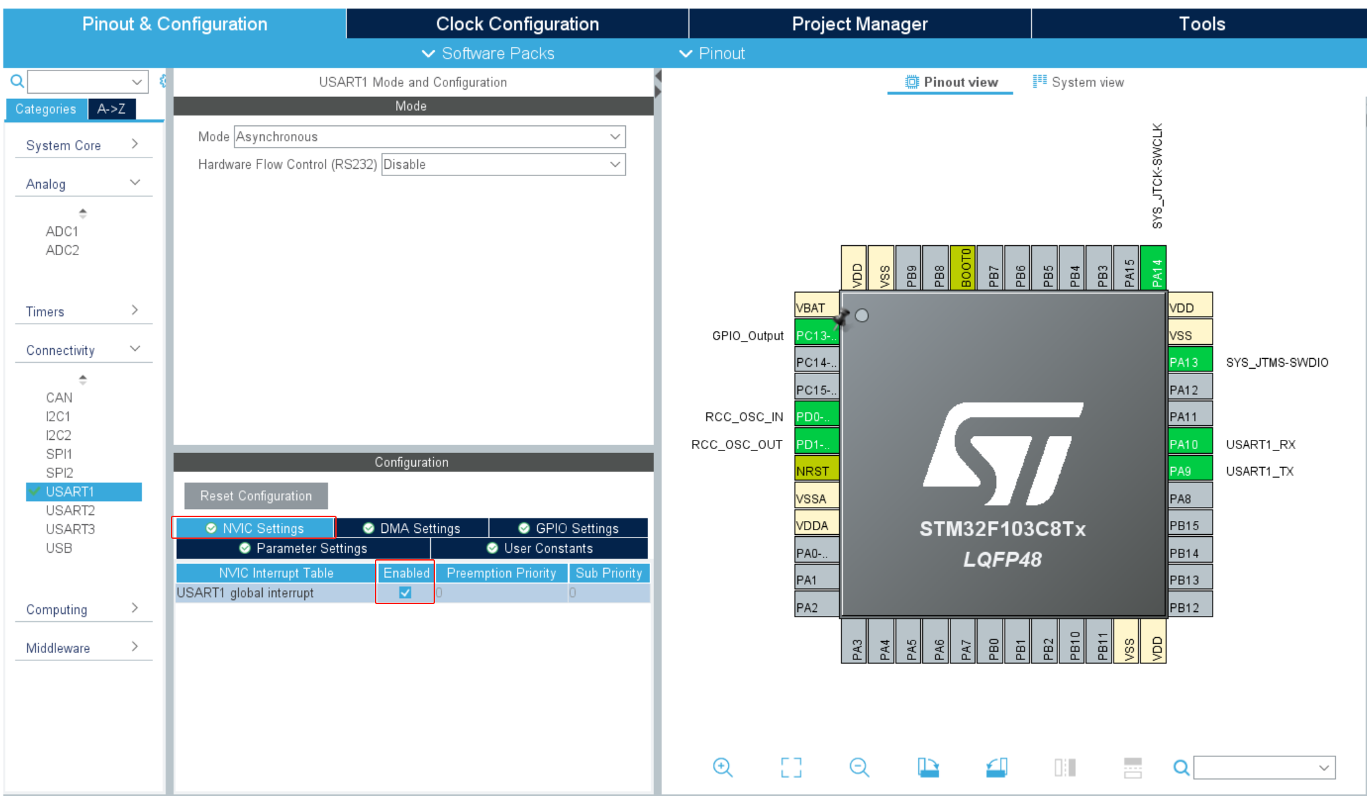Expand the Connectivity category
The width and height of the screenshot is (1367, 796).
click(x=81, y=349)
